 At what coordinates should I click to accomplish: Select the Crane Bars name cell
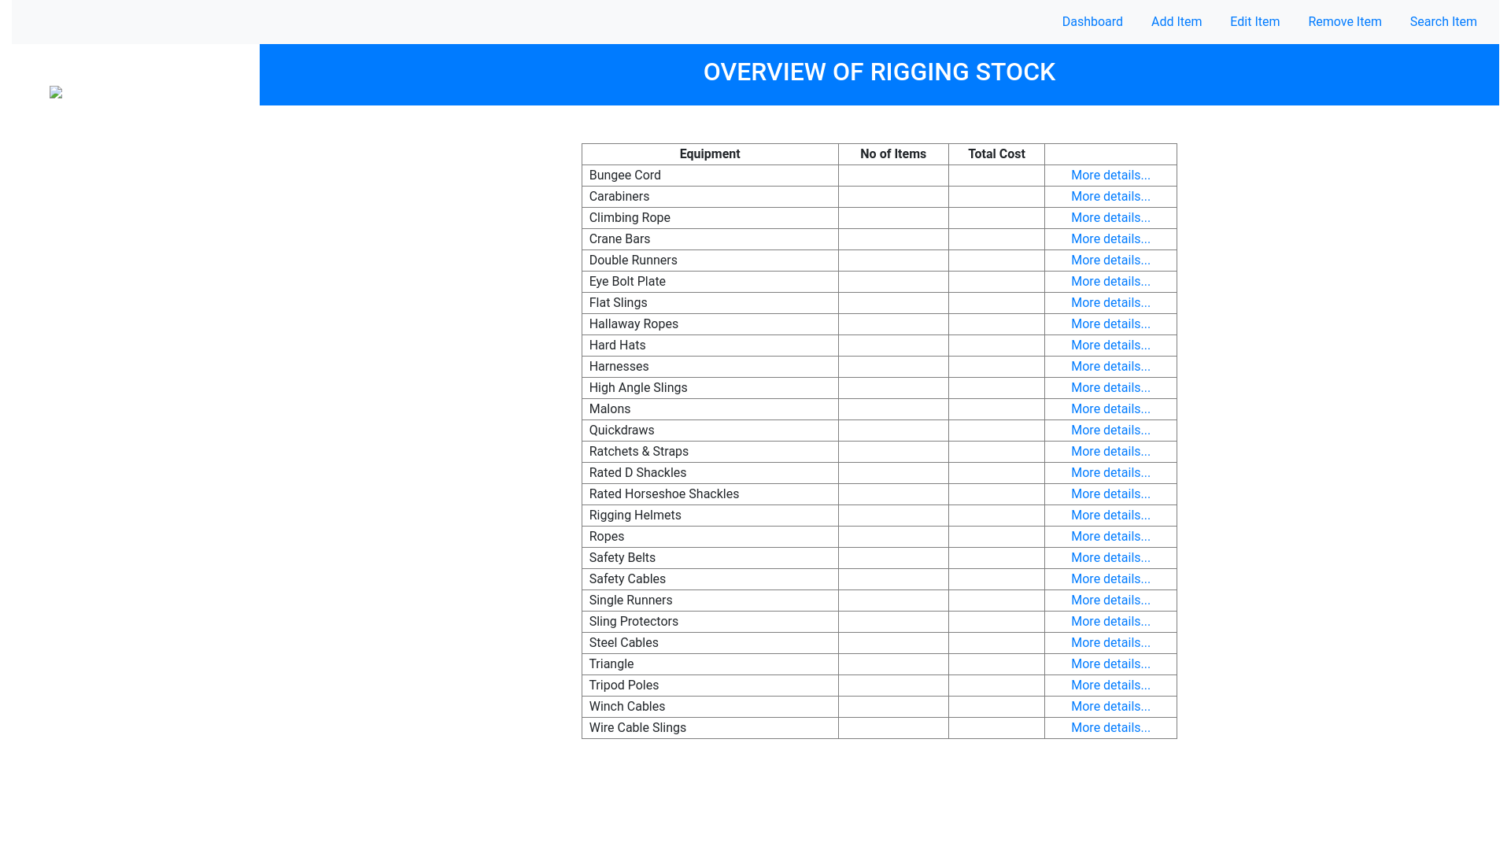pos(710,239)
